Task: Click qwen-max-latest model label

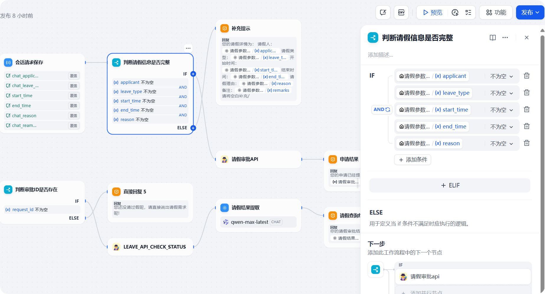Action: tap(249, 222)
